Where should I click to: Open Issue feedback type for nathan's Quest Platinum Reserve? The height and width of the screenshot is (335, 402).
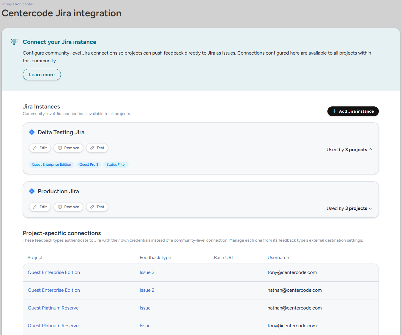coord(145,308)
